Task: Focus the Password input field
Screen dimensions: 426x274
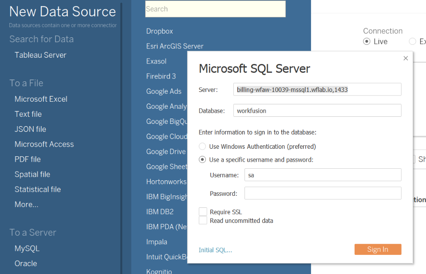Action: point(323,193)
